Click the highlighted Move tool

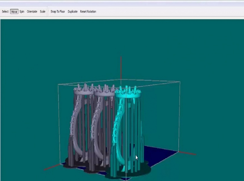point(14,11)
